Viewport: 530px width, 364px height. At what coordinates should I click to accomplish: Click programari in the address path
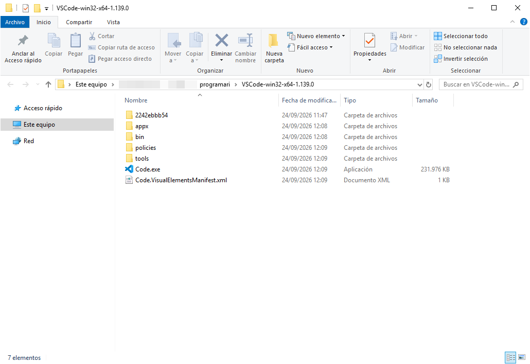tap(215, 84)
